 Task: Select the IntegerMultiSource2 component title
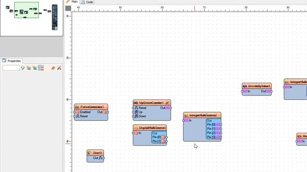203,115
